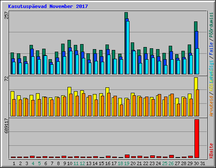The image size is (216, 168).
Task: Click green weekend day label 12
Action: [82, 163]
